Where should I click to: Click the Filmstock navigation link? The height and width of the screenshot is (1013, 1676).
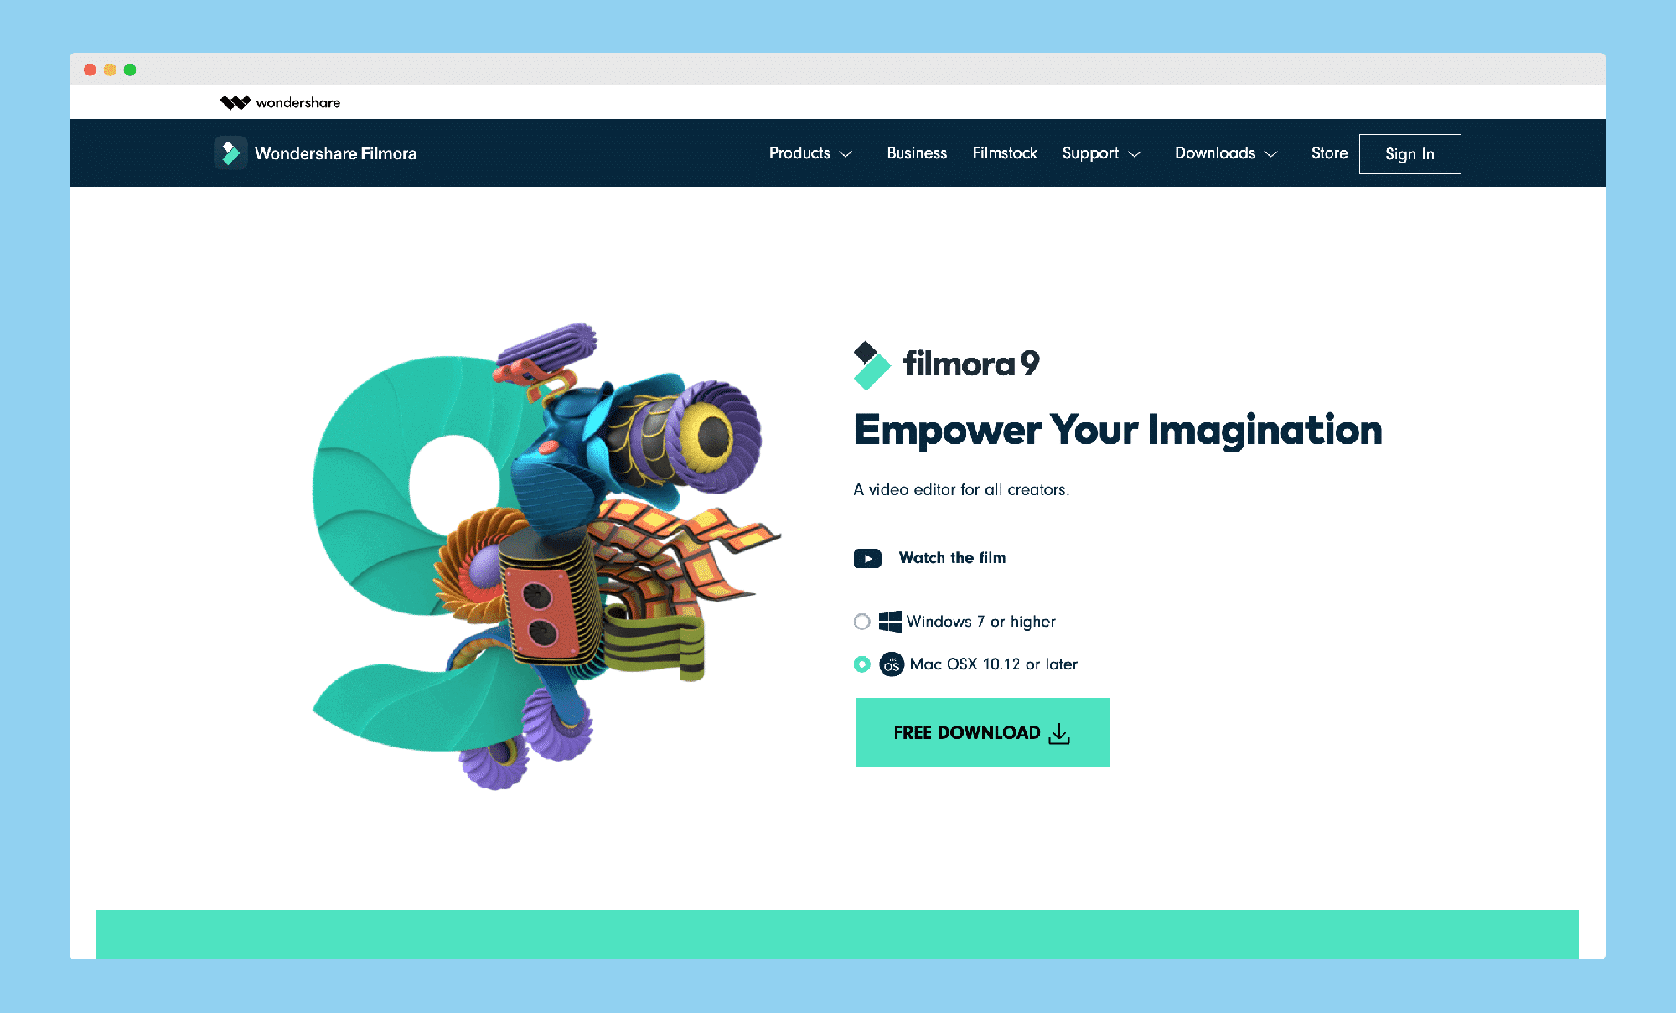[x=1005, y=153]
